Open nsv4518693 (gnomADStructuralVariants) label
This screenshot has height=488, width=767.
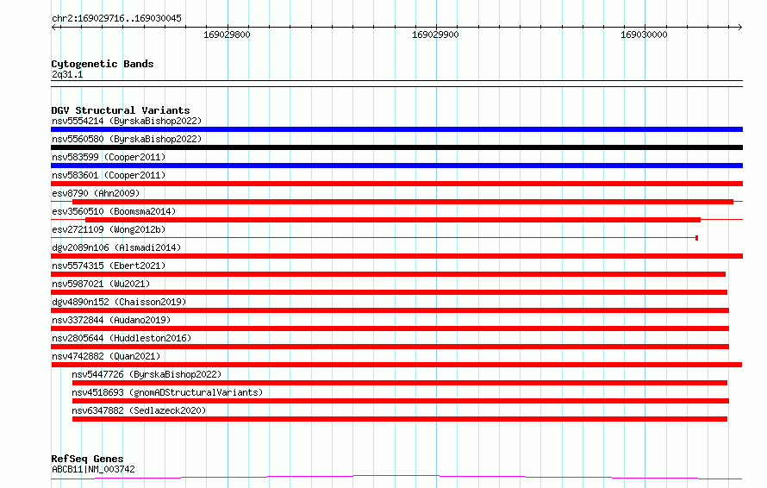(167, 392)
